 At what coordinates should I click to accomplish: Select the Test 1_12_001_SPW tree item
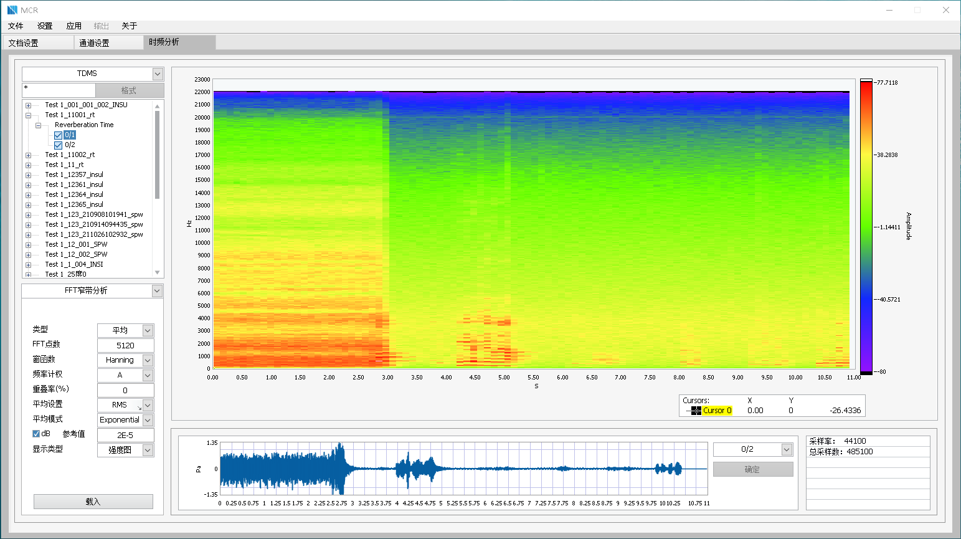click(x=76, y=245)
